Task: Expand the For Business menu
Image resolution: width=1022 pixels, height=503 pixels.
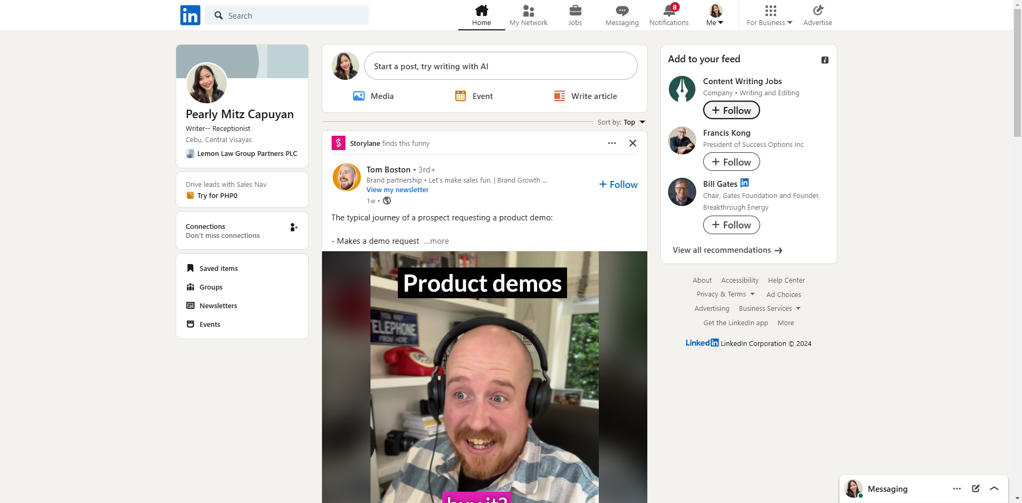Action: tap(770, 15)
